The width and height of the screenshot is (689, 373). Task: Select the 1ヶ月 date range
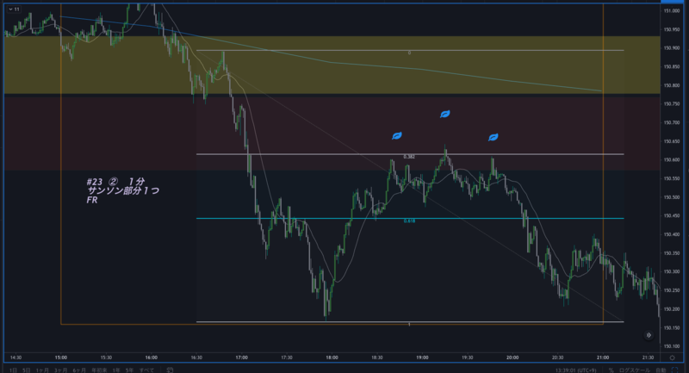42,370
